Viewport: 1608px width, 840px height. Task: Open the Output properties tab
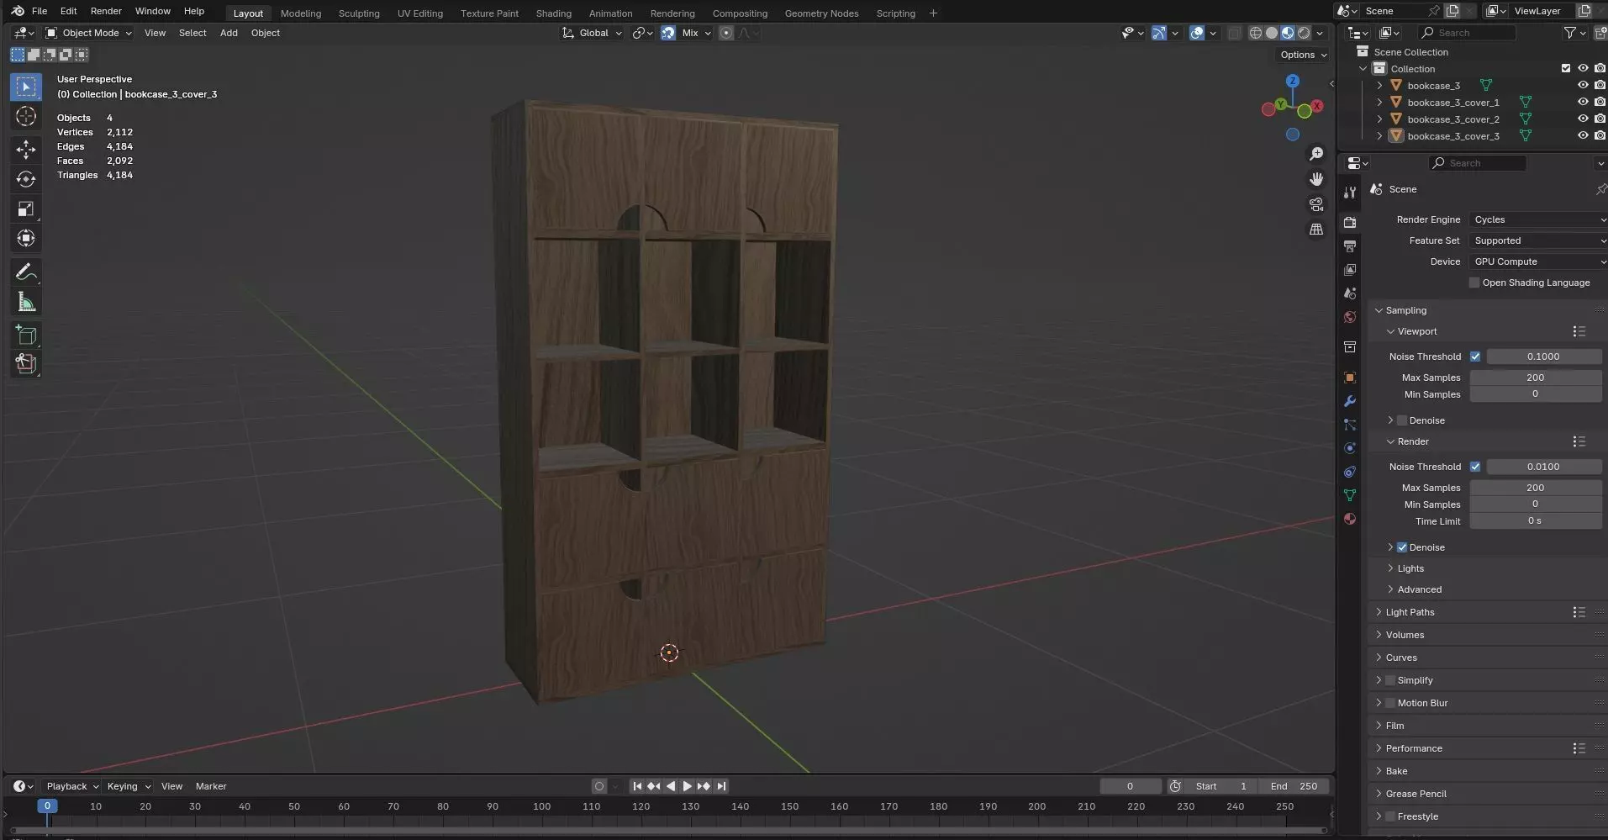(x=1350, y=246)
